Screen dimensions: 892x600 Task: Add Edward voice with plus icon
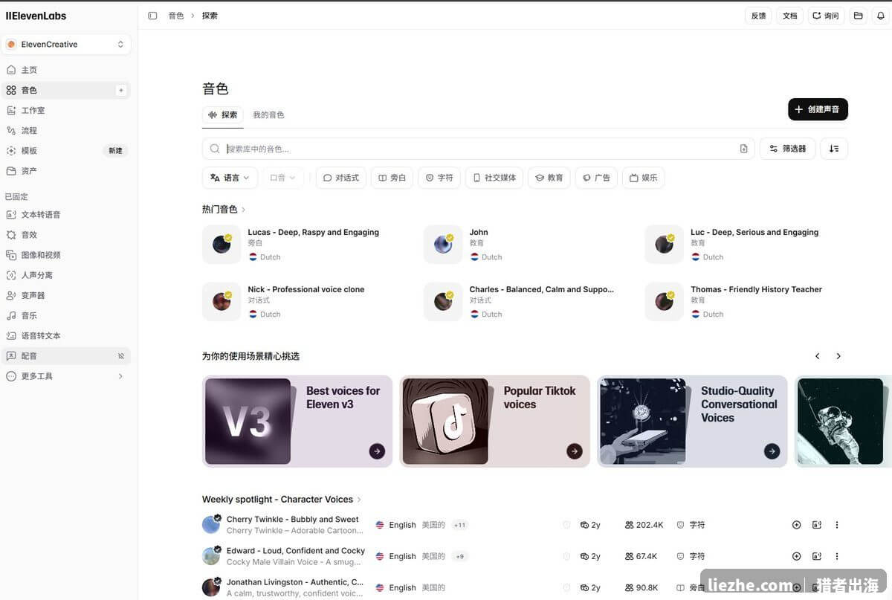coord(797,556)
